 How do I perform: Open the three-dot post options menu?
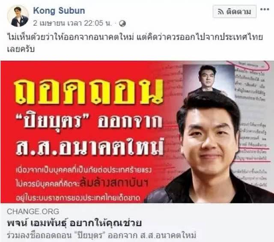tap(265, 9)
